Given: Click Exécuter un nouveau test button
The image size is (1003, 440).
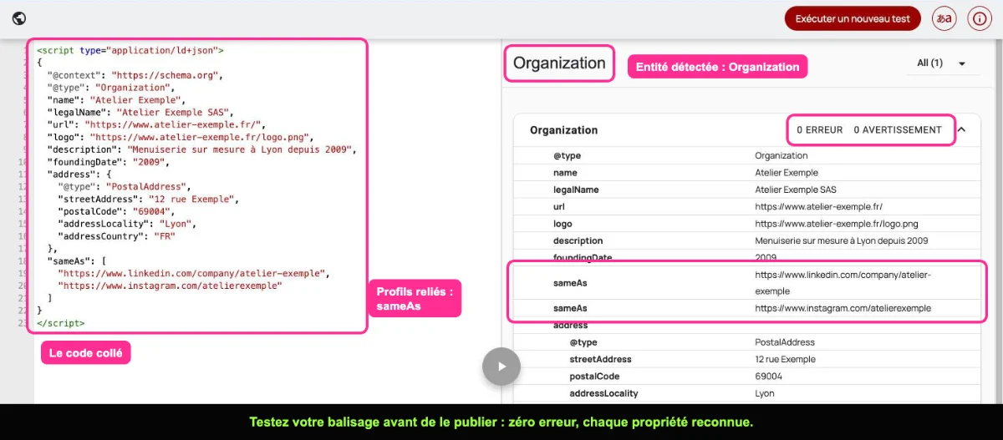Looking at the screenshot, I should click(x=853, y=18).
